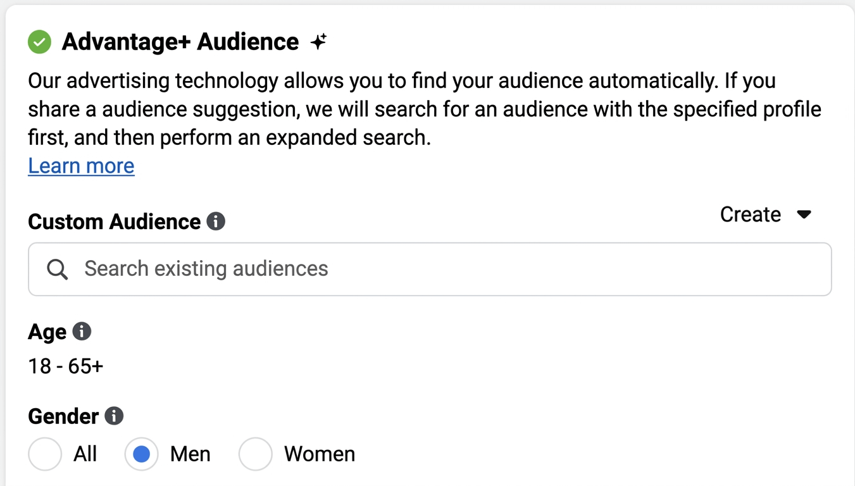The height and width of the screenshot is (486, 855).
Task: Focus the Search existing audiences field
Action: coord(443,269)
